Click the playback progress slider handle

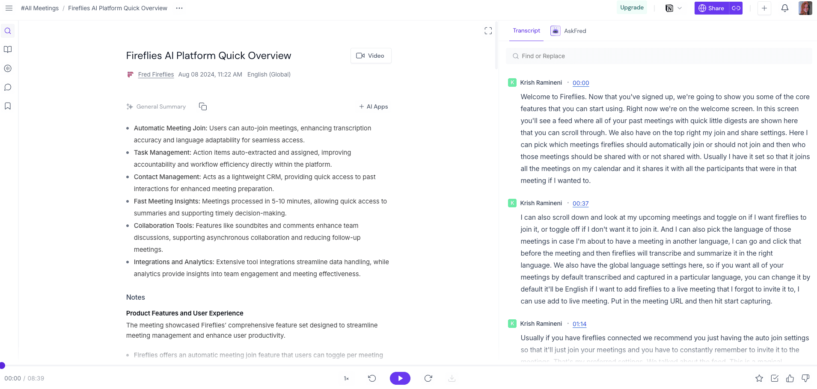tap(2, 365)
